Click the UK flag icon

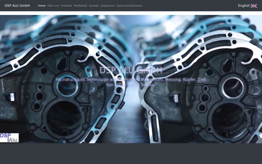254,6
